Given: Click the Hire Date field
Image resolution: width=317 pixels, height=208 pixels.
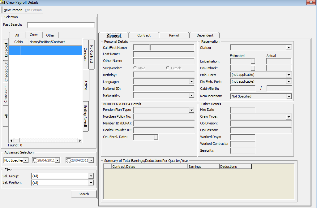Looking at the screenshot, I should tap(243, 110).
